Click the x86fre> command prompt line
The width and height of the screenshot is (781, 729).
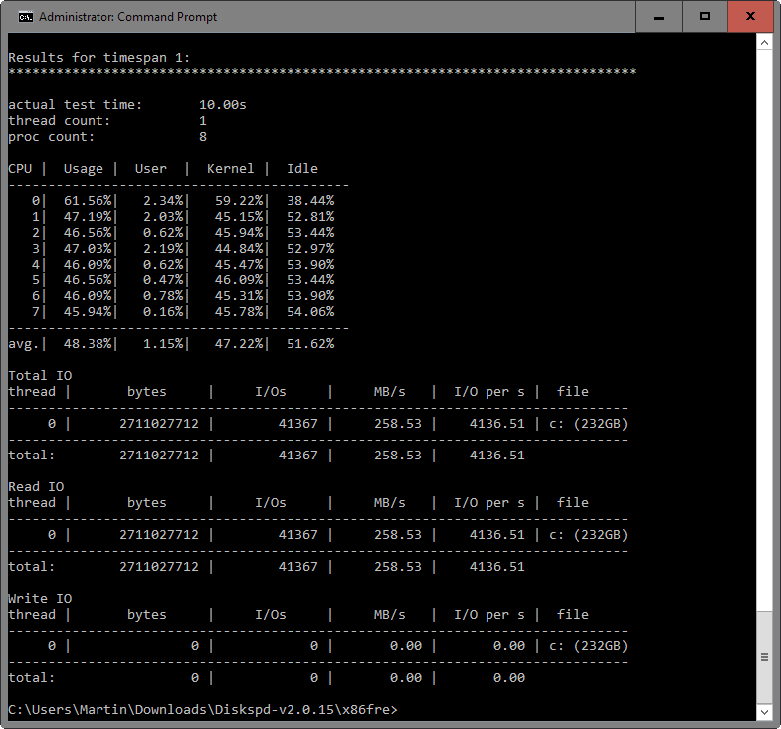[x=203, y=709]
